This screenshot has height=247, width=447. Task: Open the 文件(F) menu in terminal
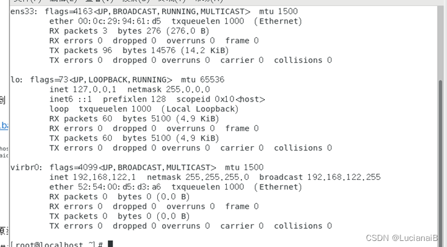click(27, 1)
